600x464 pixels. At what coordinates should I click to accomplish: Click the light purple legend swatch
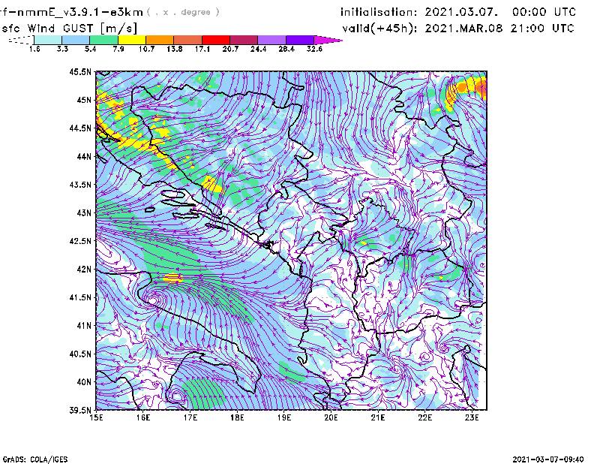coord(271,40)
